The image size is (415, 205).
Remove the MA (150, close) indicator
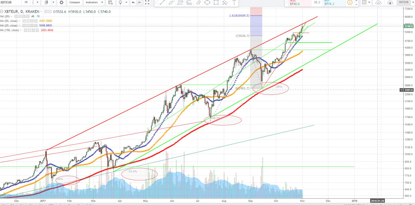tap(37, 30)
